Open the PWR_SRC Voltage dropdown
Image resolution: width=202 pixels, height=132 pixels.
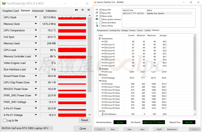pos(36,102)
